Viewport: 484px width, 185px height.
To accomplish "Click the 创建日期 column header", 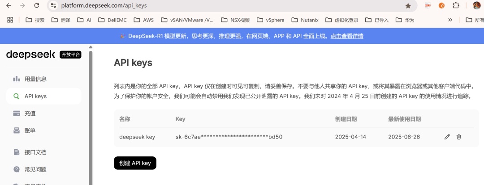I will pyautogui.click(x=346, y=119).
